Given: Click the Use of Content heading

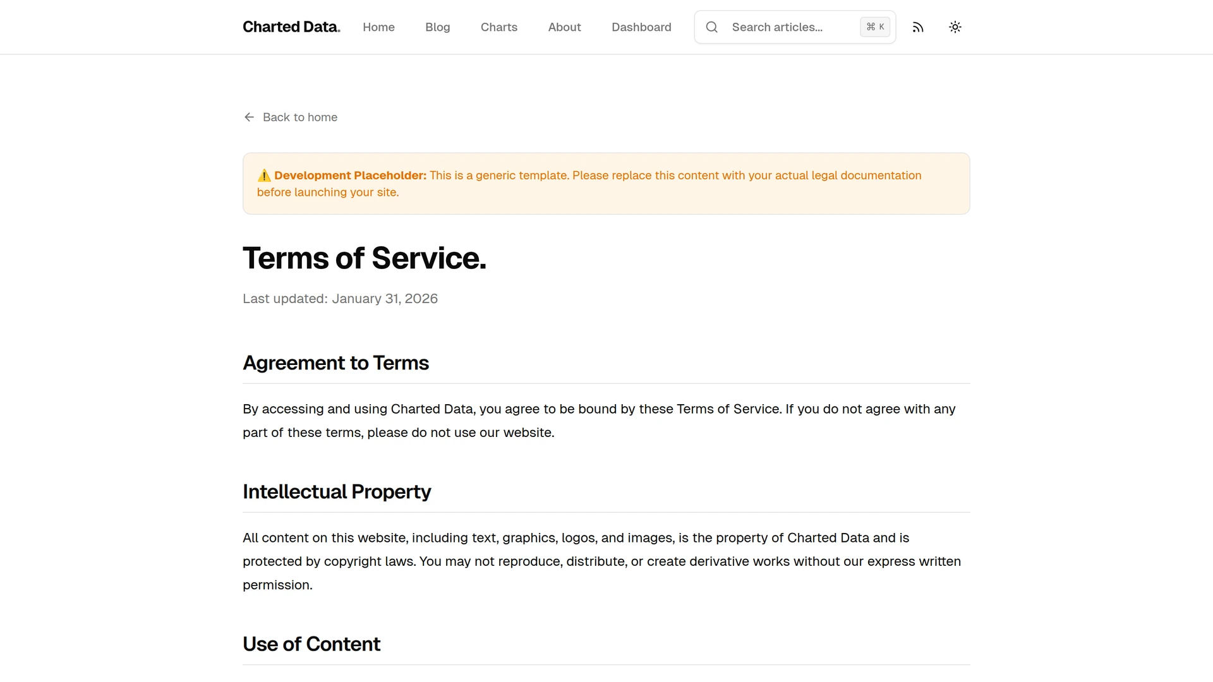Looking at the screenshot, I should click(311, 644).
